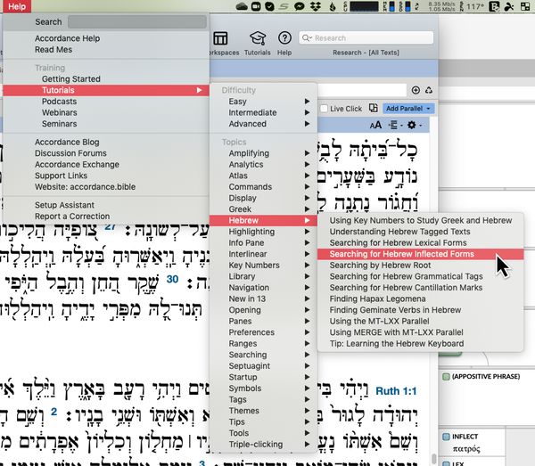Click the compare texts icon beside Live Click
Image resolution: width=535 pixels, height=466 pixels.
pyautogui.click(x=374, y=108)
